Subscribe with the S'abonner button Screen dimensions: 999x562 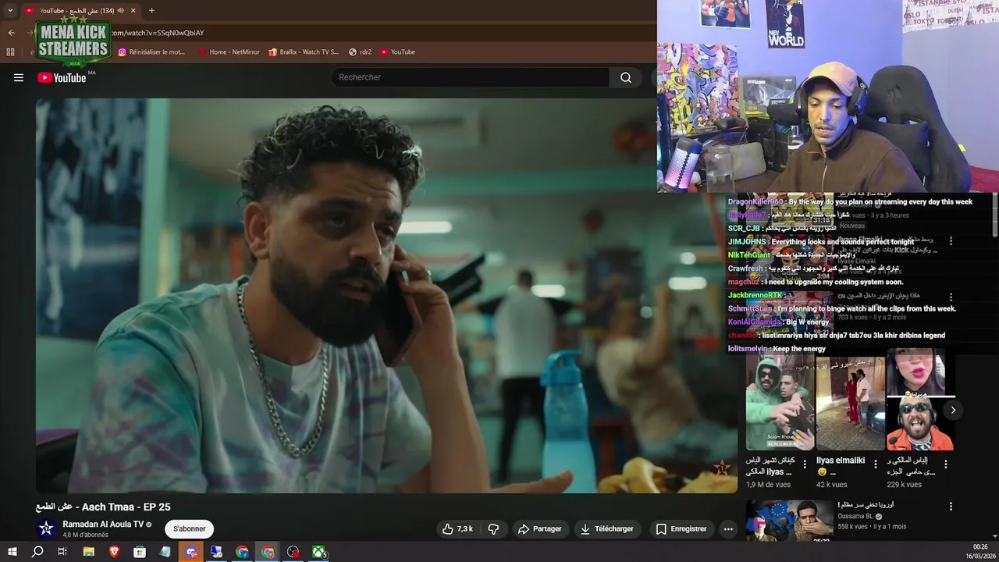tap(190, 528)
